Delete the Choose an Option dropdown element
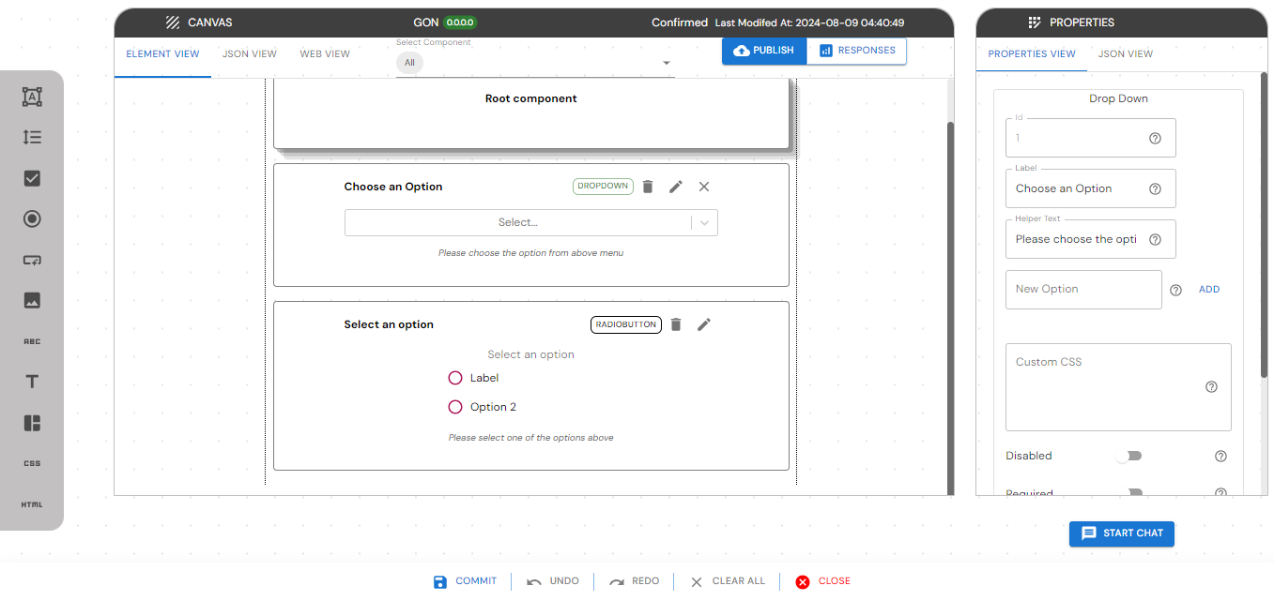Image resolution: width=1274 pixels, height=601 pixels. [648, 187]
